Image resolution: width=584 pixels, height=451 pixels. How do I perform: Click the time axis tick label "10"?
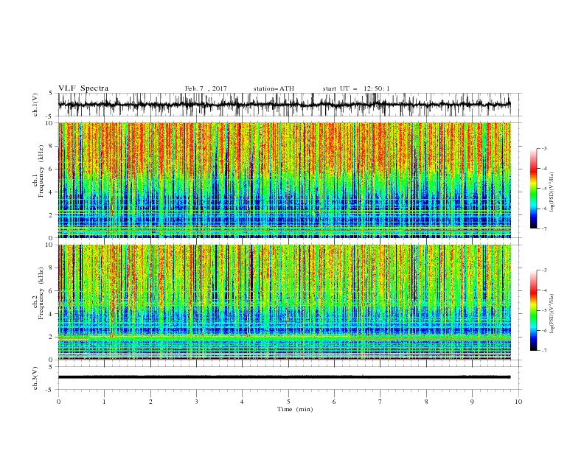click(x=518, y=402)
